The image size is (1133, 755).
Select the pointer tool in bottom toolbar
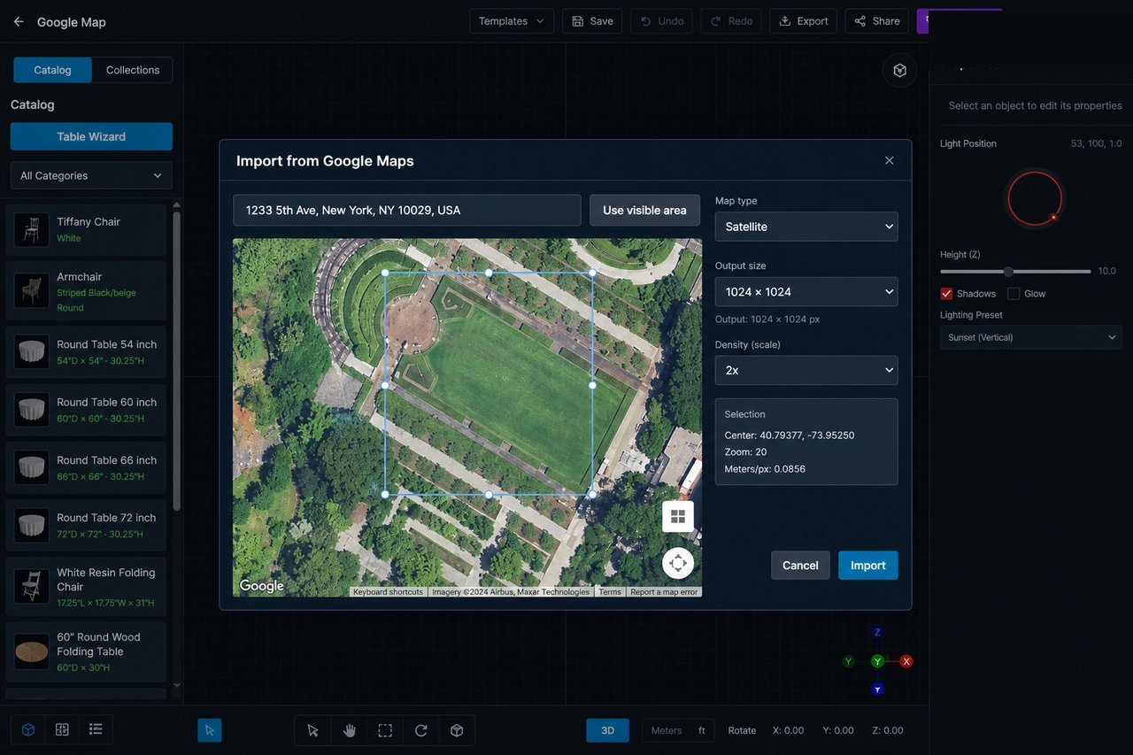pos(312,730)
